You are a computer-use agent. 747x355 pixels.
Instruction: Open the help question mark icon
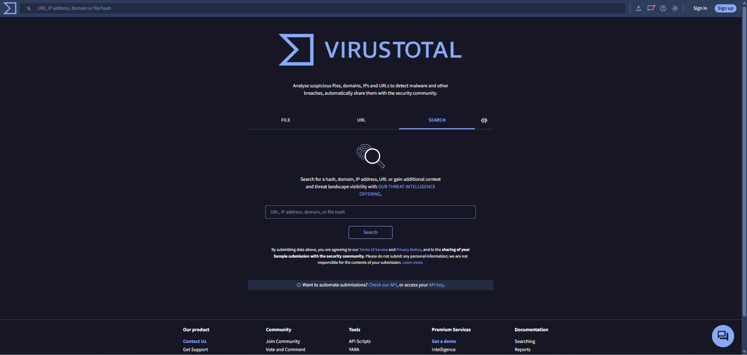[x=663, y=8]
